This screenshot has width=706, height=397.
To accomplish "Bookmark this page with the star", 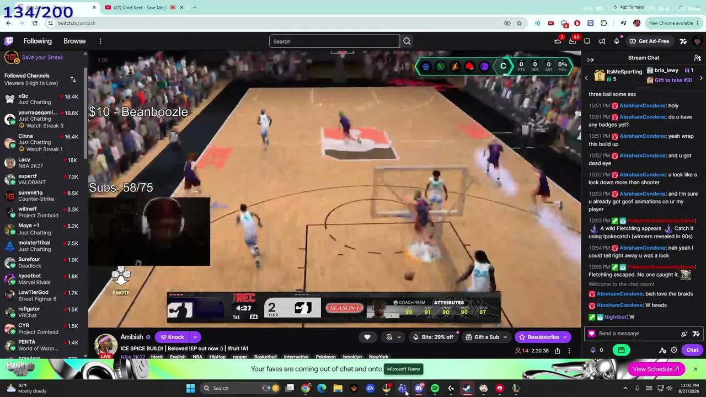I will 519,23.
